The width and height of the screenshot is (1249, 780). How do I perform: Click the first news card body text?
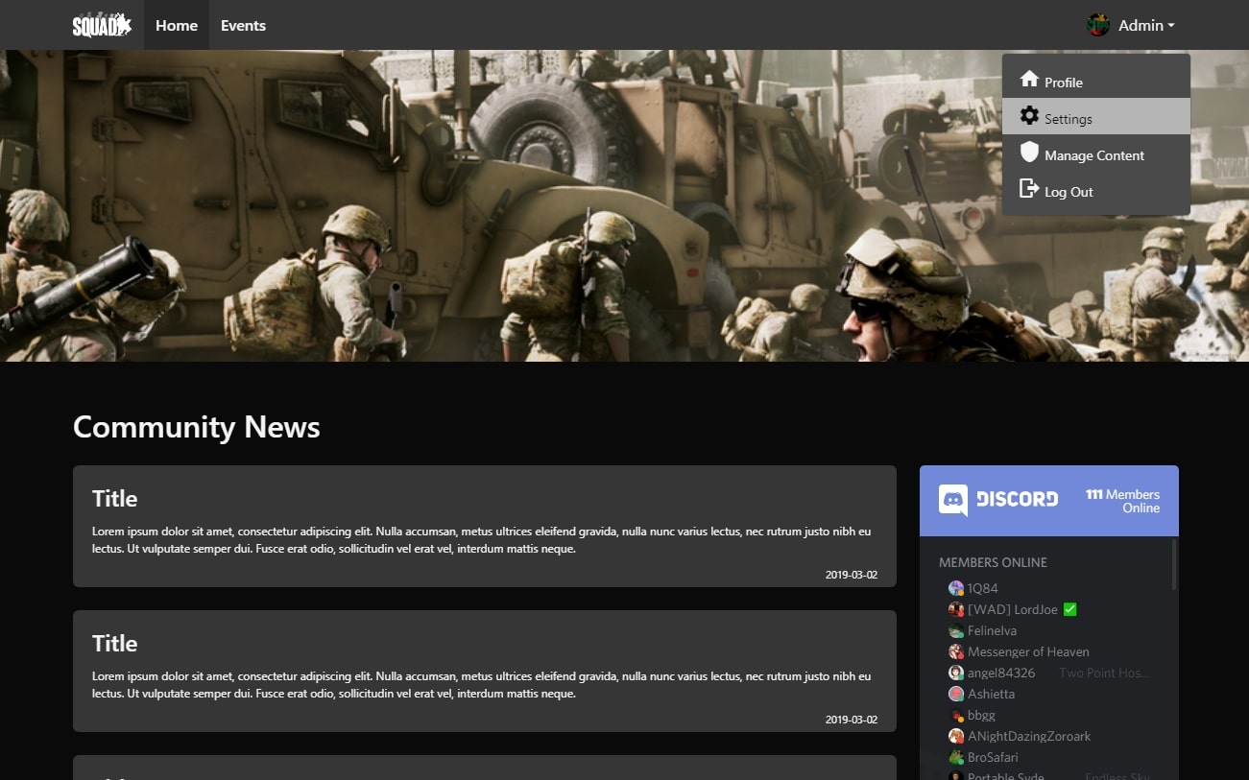tap(482, 540)
